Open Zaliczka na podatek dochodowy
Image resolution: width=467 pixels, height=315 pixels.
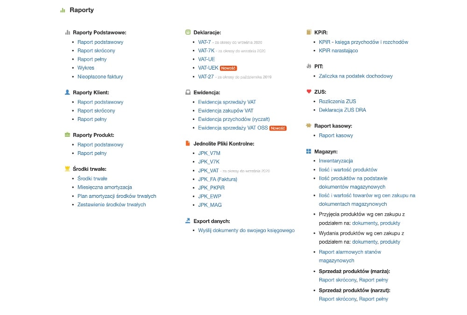pos(355,76)
